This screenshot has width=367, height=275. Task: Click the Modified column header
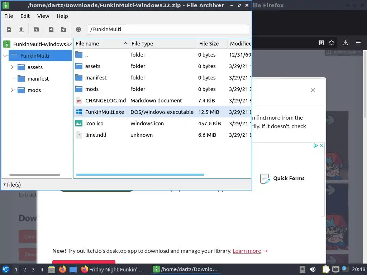240,44
